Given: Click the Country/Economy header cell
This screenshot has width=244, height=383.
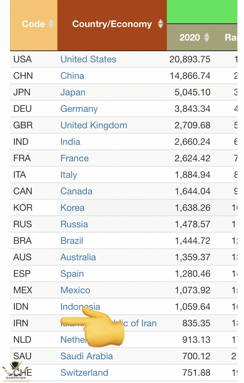Looking at the screenshot, I should pyautogui.click(x=112, y=24).
